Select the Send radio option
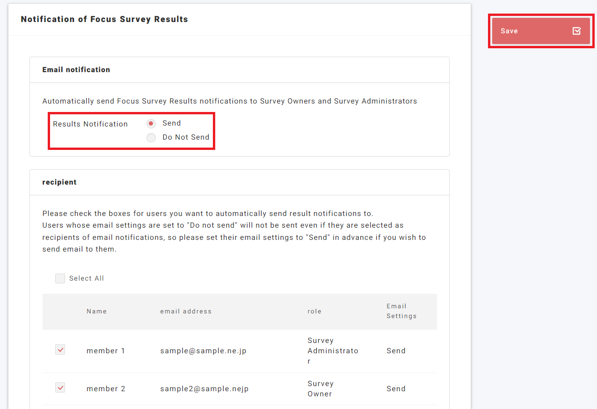 (151, 124)
